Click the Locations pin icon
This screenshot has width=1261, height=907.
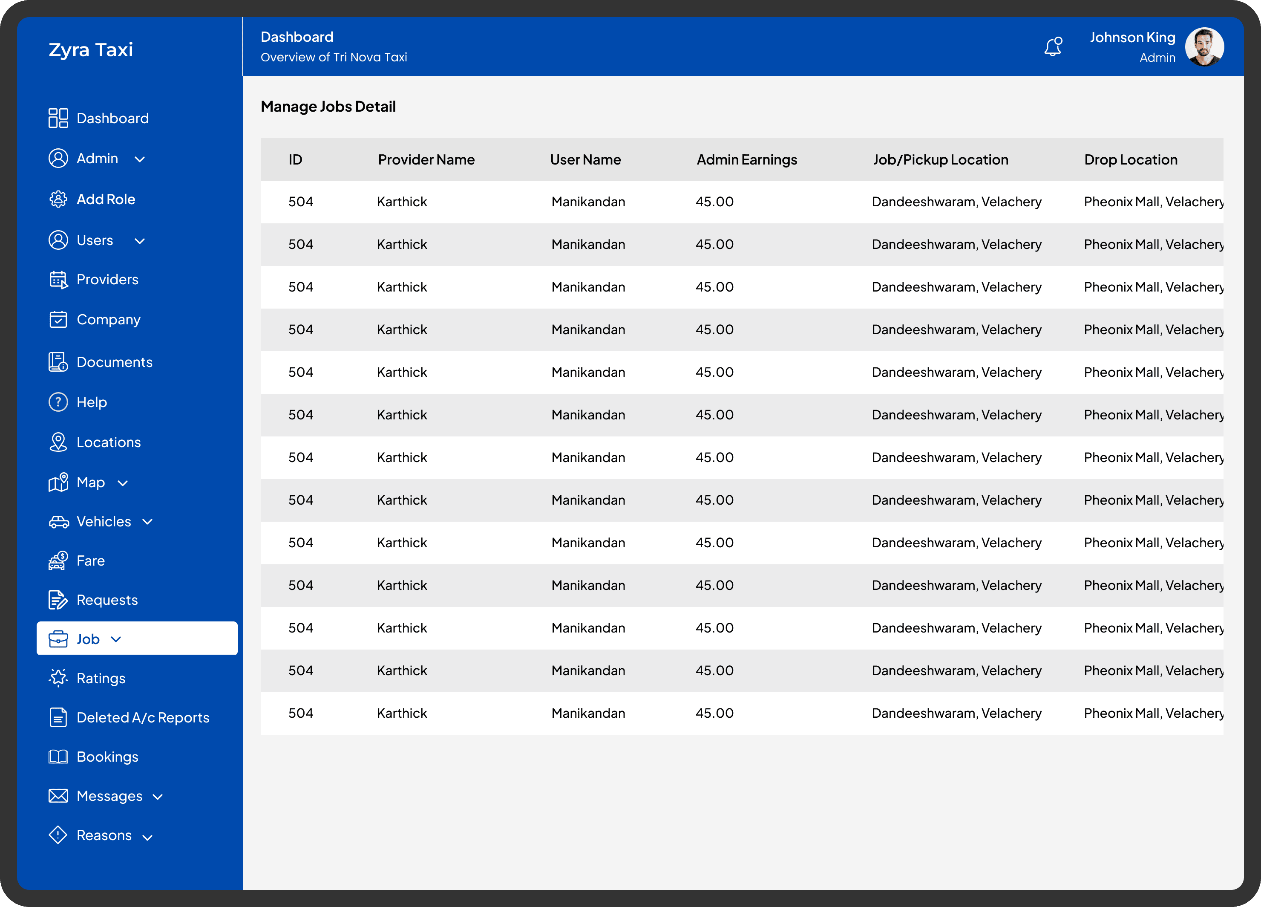point(58,442)
